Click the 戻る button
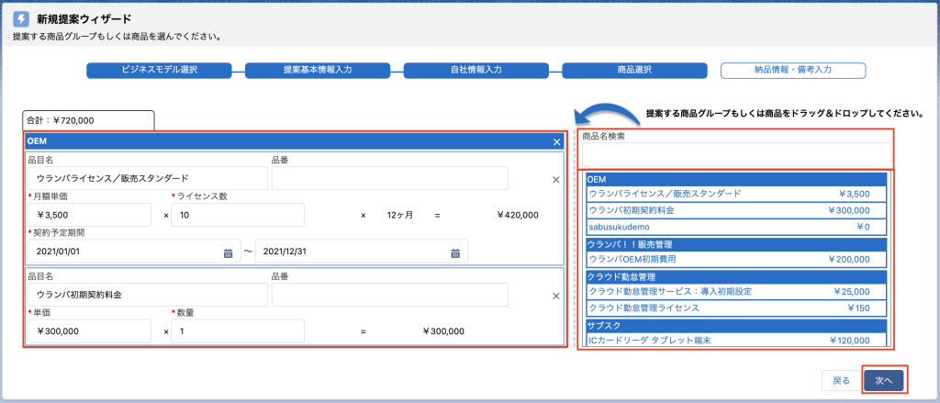This screenshot has height=403, width=940. click(841, 380)
